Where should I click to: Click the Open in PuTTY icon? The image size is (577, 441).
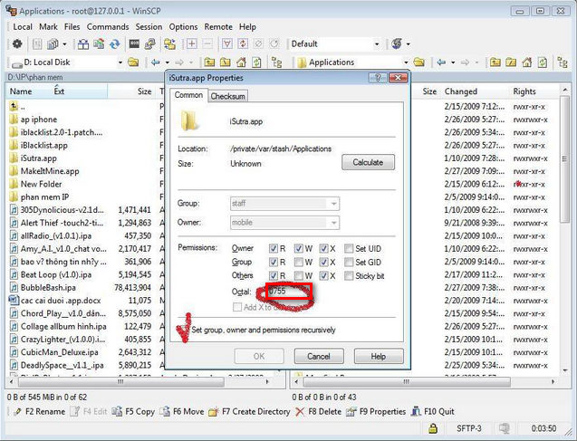(x=149, y=44)
